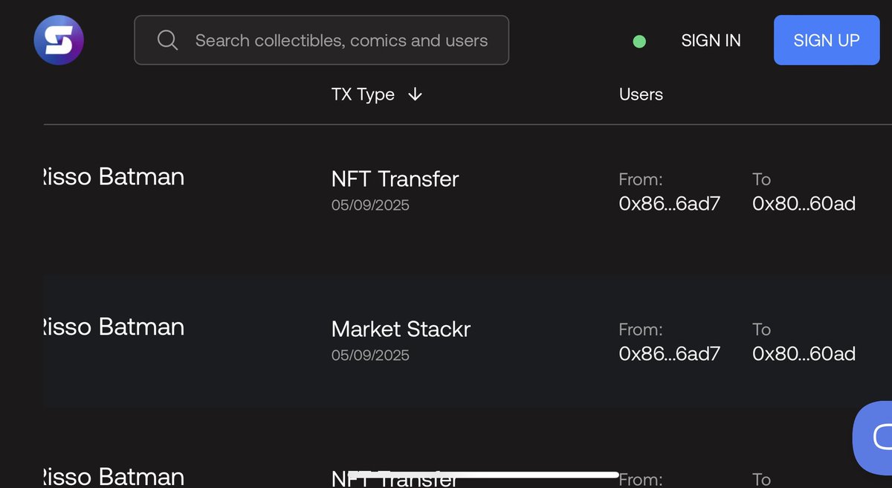
Task: Click the Users column header
Action: pyautogui.click(x=641, y=94)
